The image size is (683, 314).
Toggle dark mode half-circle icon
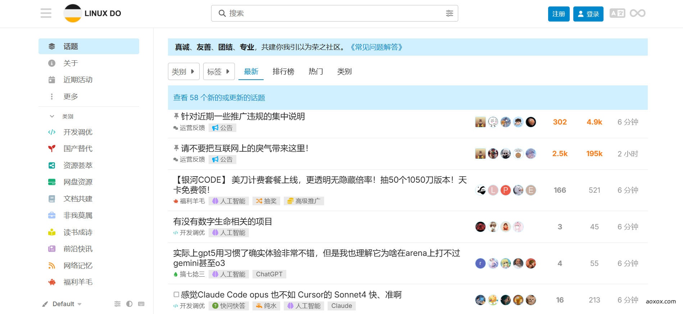pyautogui.click(x=129, y=304)
